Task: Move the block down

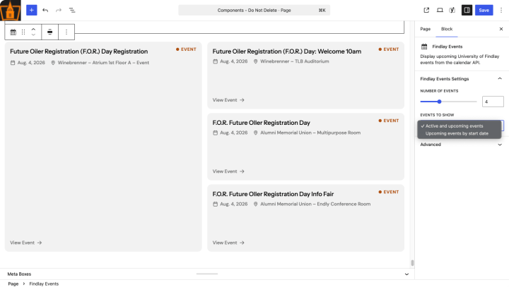Action: click(33, 35)
